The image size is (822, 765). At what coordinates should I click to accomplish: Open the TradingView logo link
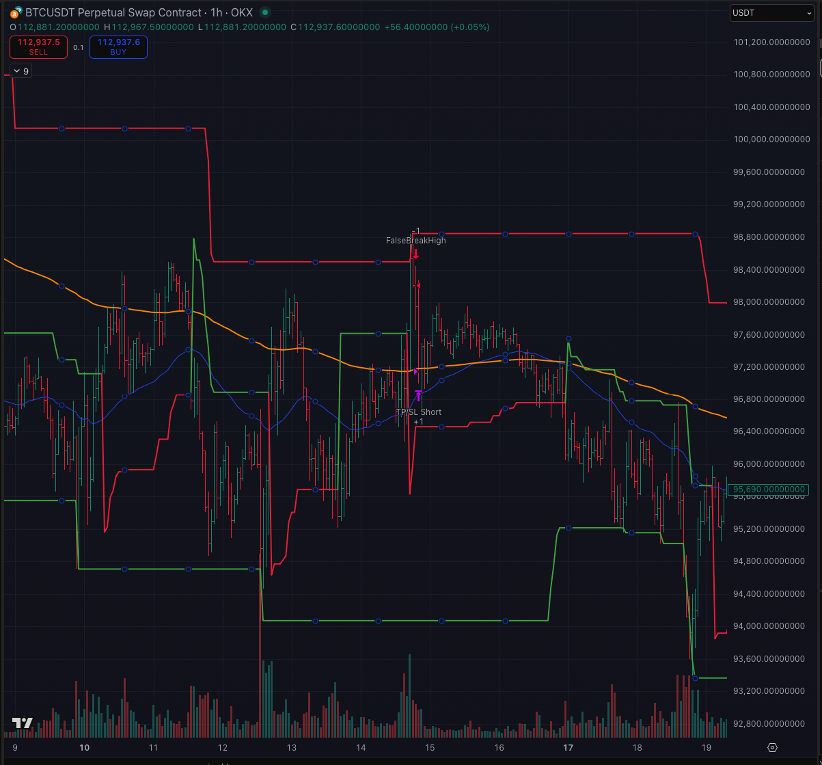tap(23, 723)
